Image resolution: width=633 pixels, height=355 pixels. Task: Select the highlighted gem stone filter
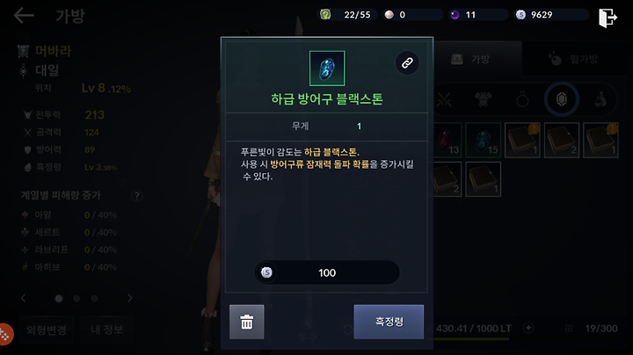coord(562,99)
